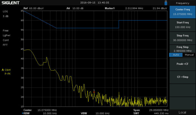Open the Frequency menu header
196x115 pixels.
click(x=182, y=3)
